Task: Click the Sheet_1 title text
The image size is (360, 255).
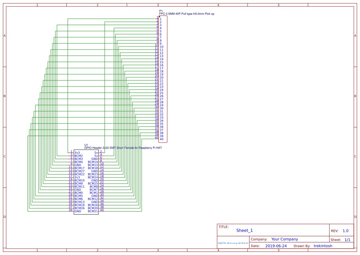Action: click(x=244, y=230)
